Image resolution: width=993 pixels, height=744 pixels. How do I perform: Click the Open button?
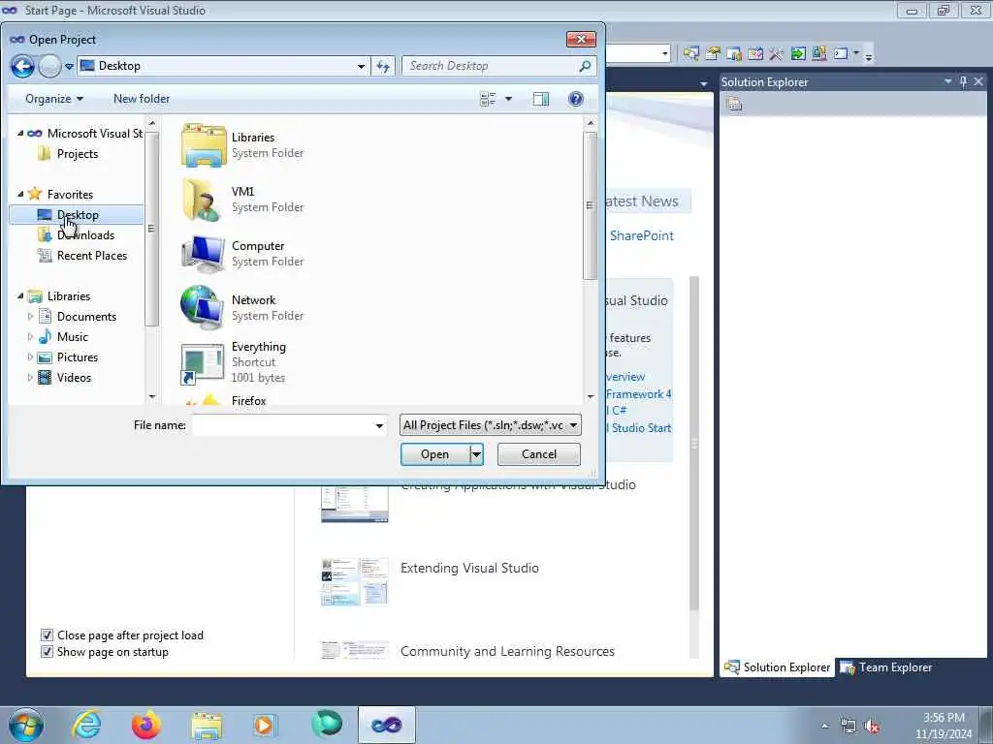(x=435, y=454)
